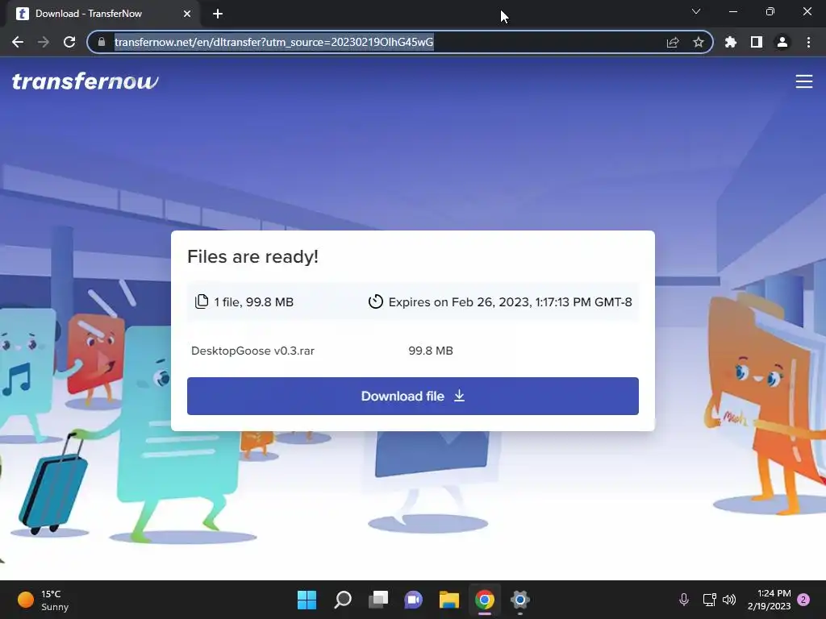Viewport: 826px width, 619px height.
Task: Open the Windows Start menu
Action: click(x=307, y=600)
